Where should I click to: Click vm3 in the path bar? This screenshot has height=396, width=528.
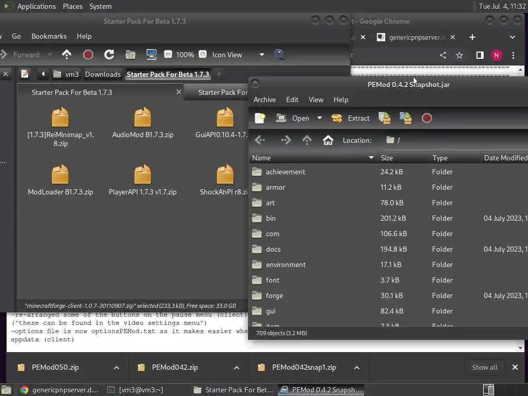click(x=67, y=74)
